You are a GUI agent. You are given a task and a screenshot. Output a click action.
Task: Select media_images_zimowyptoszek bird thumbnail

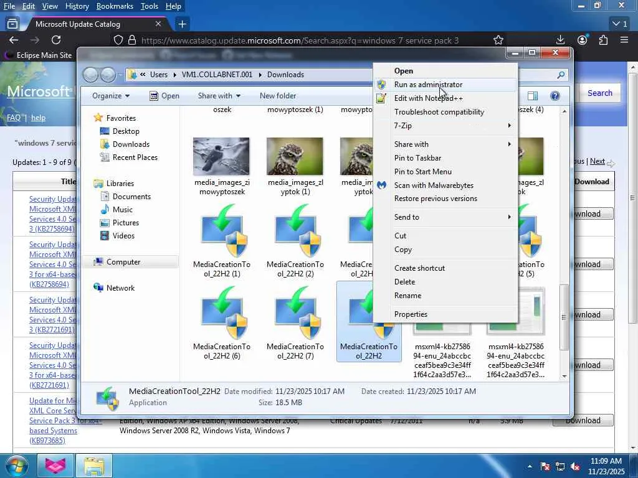[x=221, y=156]
